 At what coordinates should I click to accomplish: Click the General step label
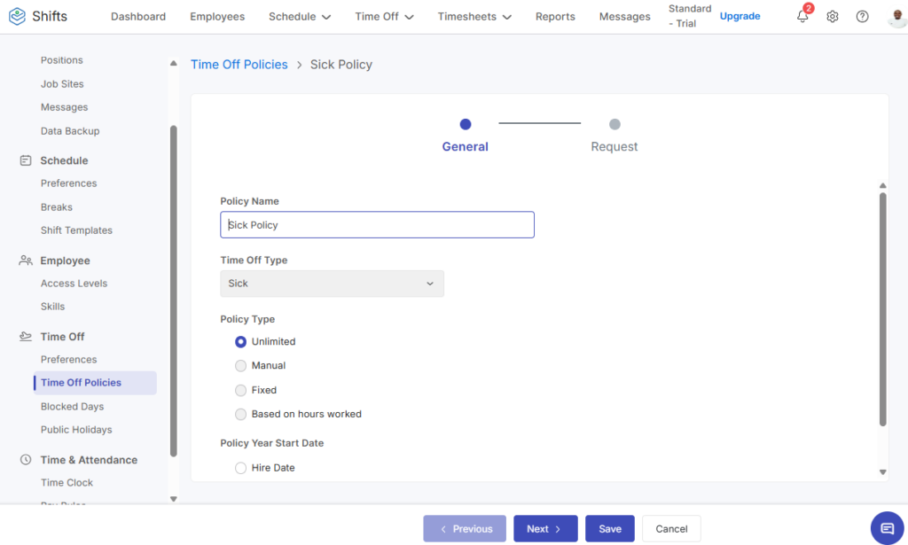click(465, 147)
